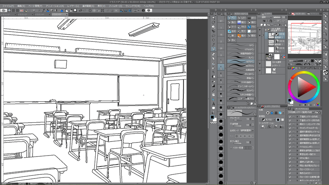329x185 pixels.
Task: Click the hue ring on the color wheel
Action: point(305,73)
